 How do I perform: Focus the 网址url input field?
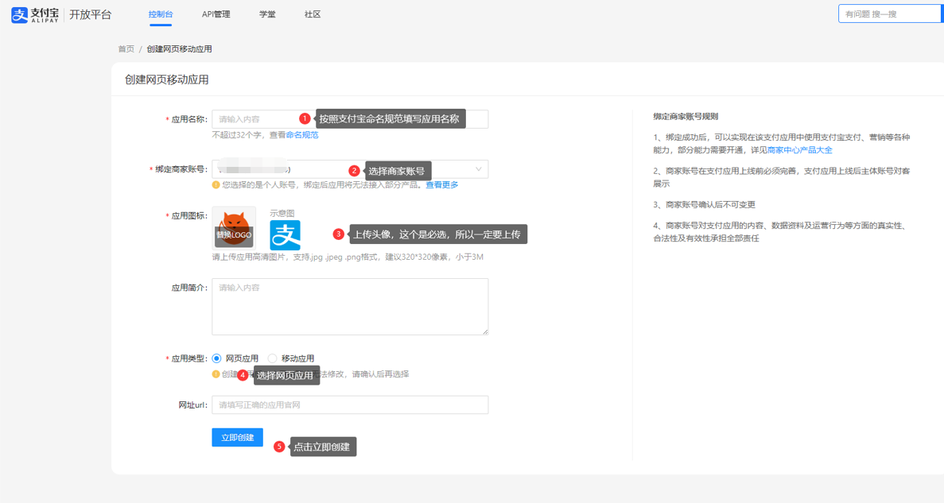point(350,405)
